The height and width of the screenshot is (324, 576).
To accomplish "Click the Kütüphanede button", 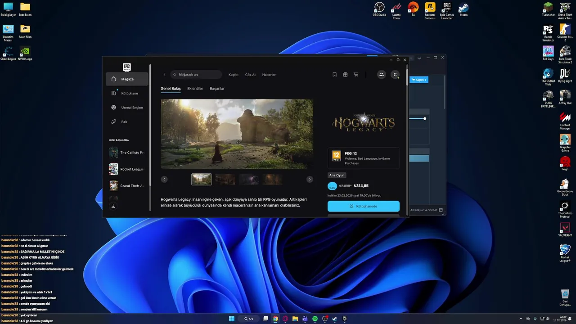I will 364,206.
